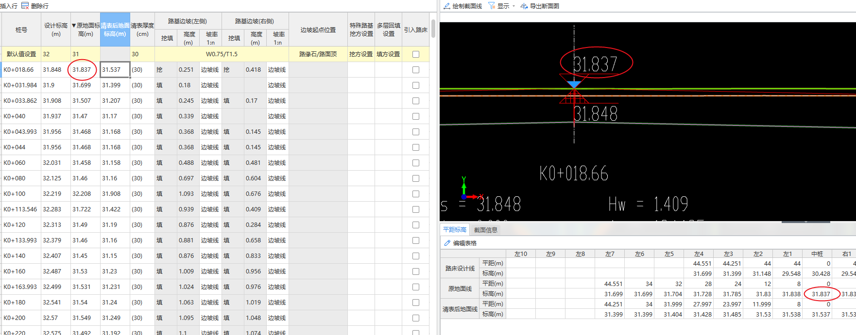Select the K0+031.984 stake row
This screenshot has width=856, height=335.
point(20,85)
